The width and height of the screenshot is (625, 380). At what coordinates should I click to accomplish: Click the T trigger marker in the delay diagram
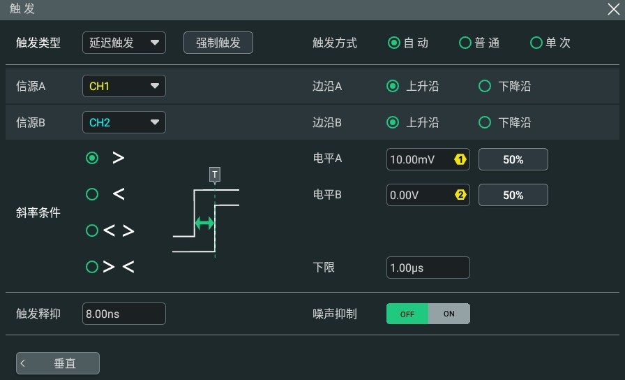(215, 175)
